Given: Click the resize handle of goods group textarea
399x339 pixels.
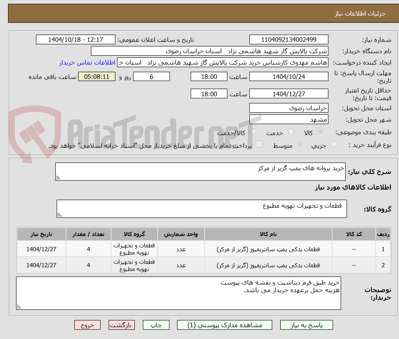Looking at the screenshot, I should point(59,215).
